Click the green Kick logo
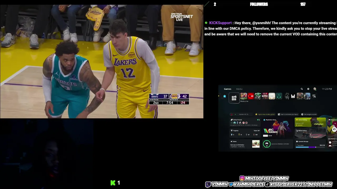The image size is (337, 189). (113, 183)
